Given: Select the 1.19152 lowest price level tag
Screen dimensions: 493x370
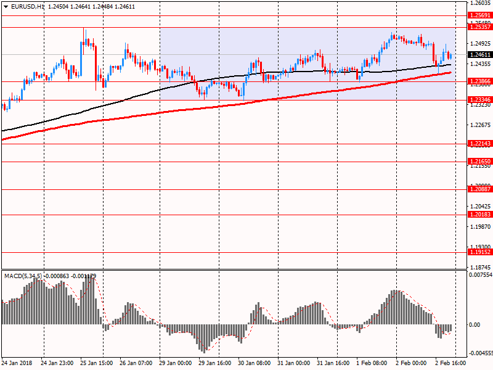Looking at the screenshot, I should coord(479,253).
